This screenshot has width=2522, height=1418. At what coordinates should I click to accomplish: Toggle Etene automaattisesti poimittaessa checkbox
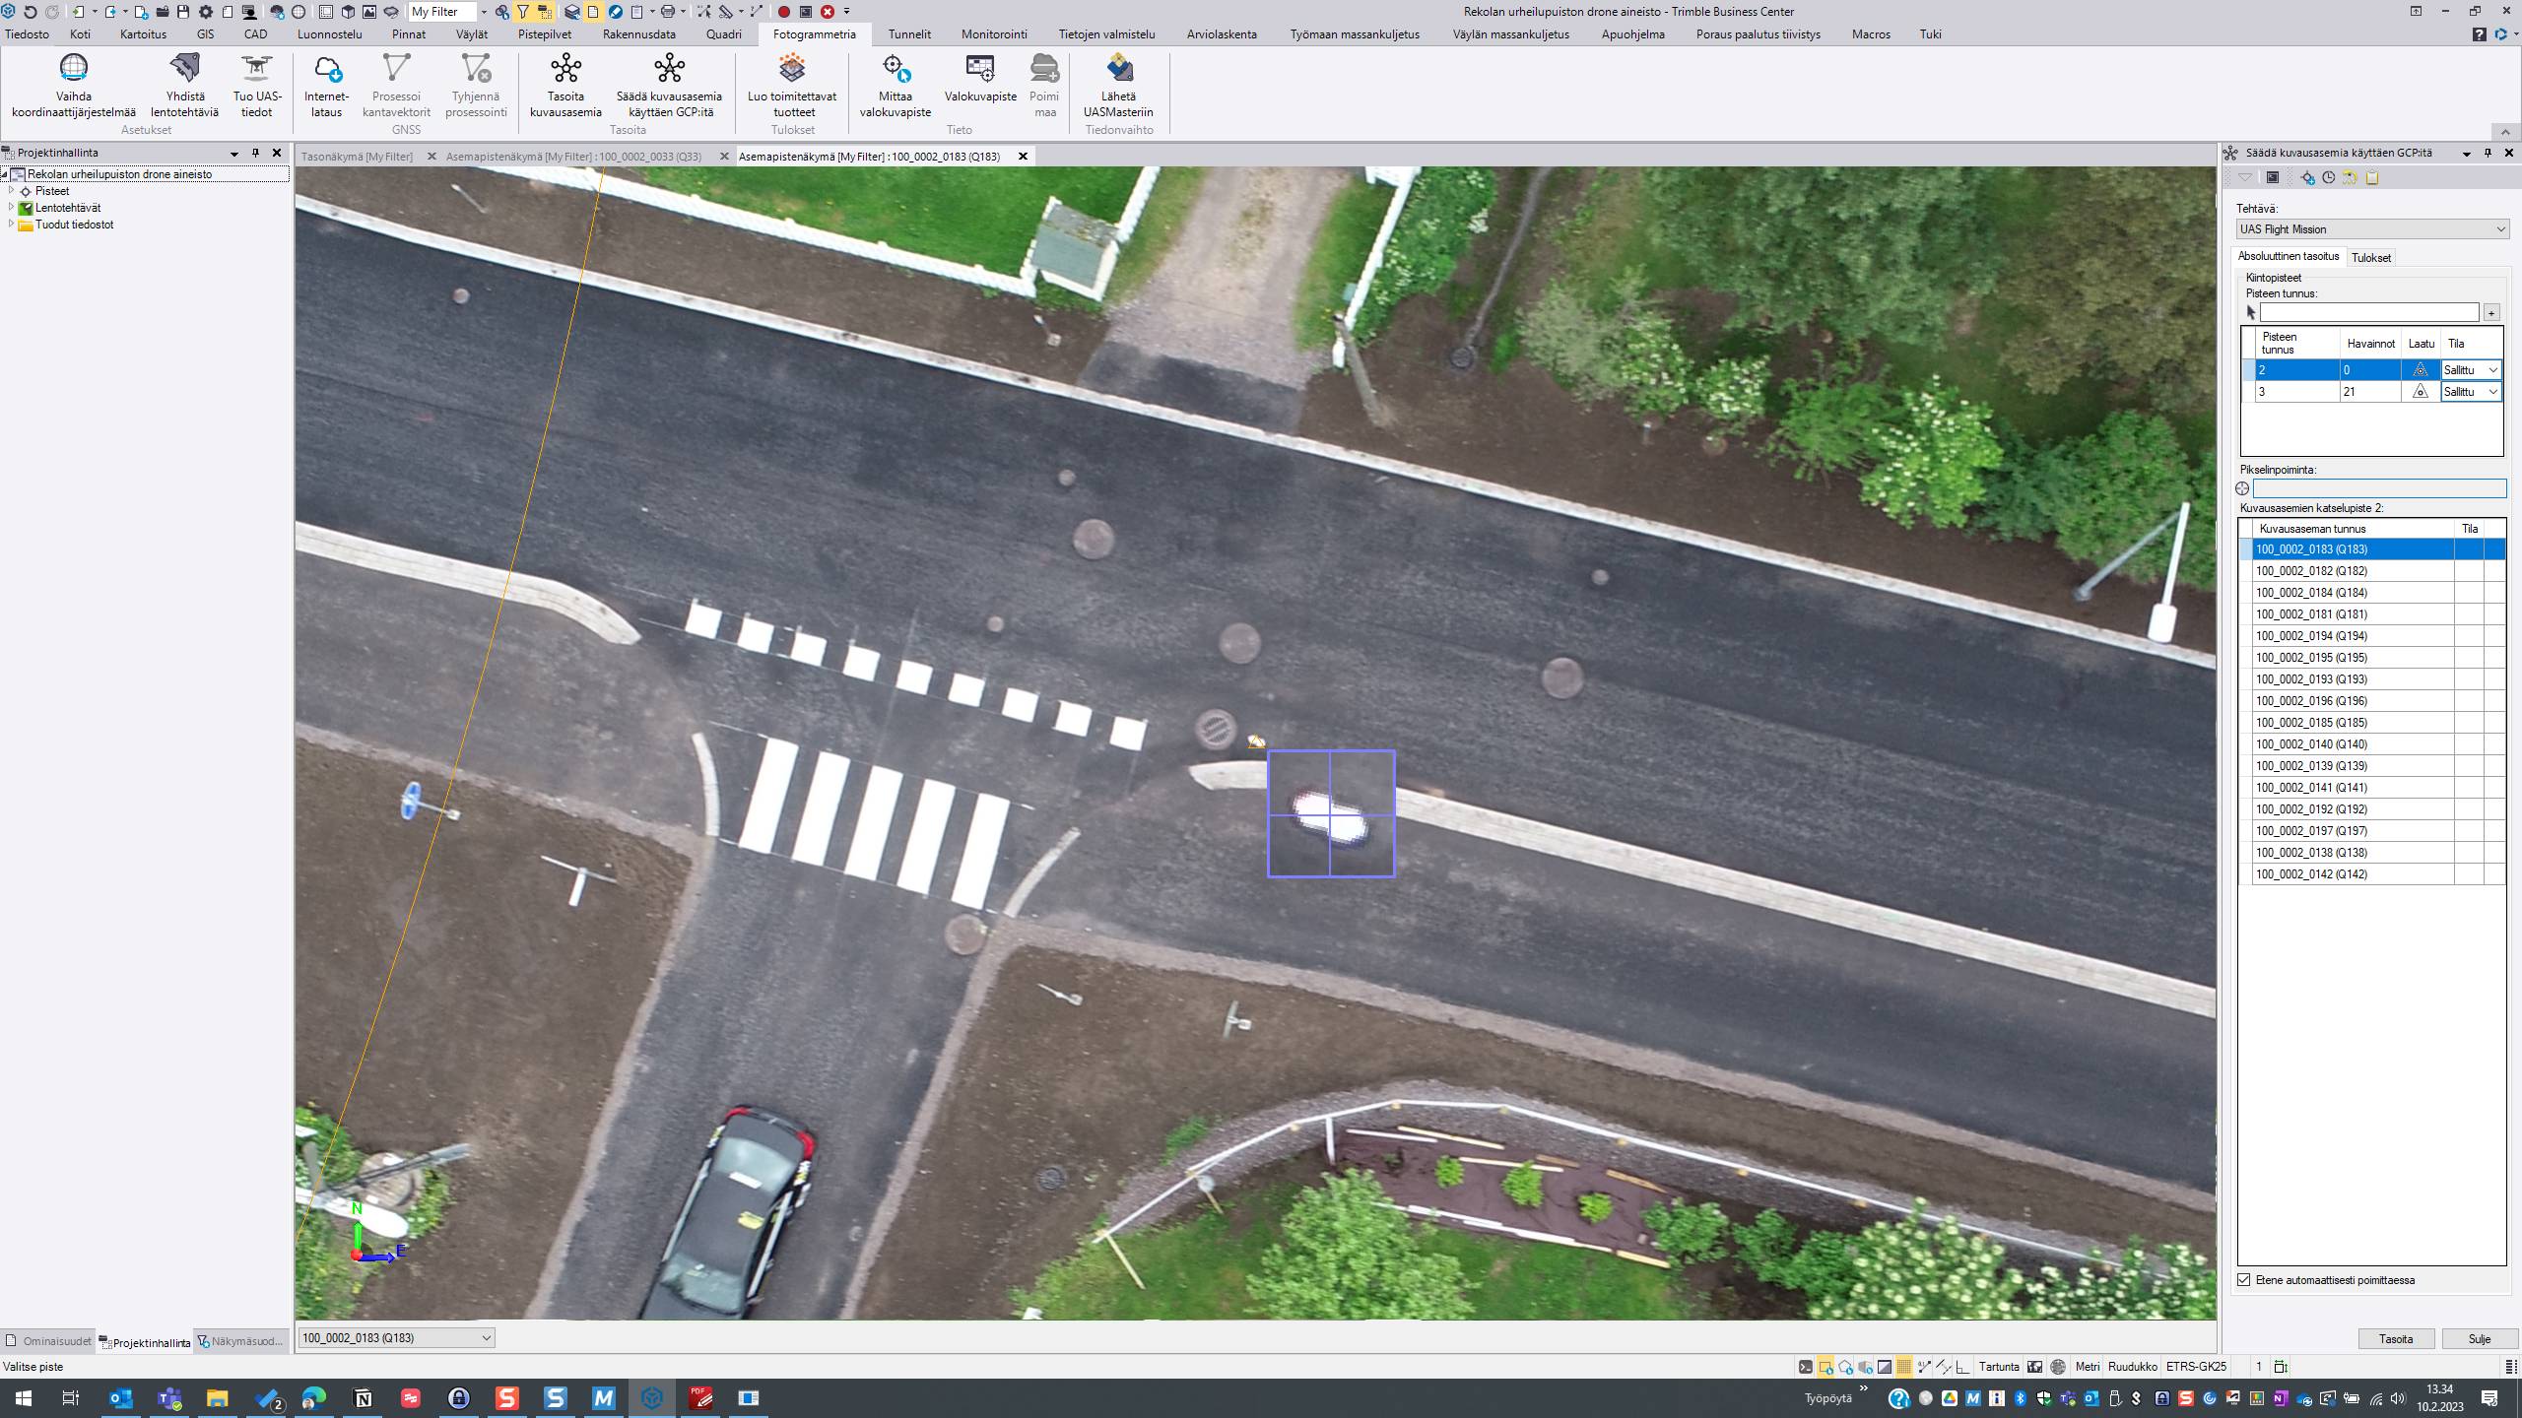coord(2244,1280)
